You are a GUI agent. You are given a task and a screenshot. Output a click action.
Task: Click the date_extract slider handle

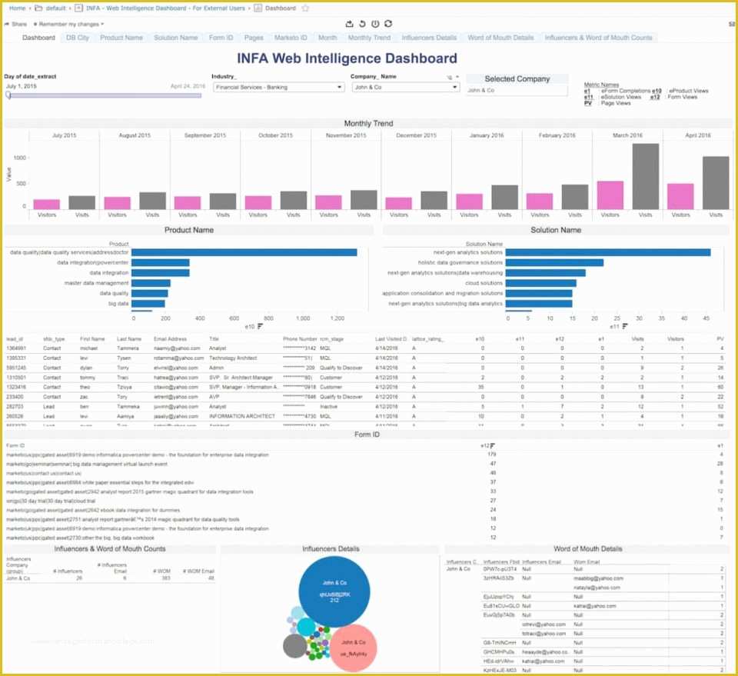click(x=8, y=95)
